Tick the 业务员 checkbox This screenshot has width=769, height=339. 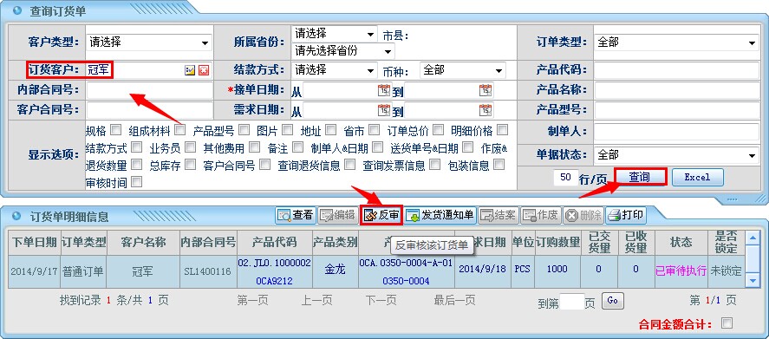click(190, 147)
